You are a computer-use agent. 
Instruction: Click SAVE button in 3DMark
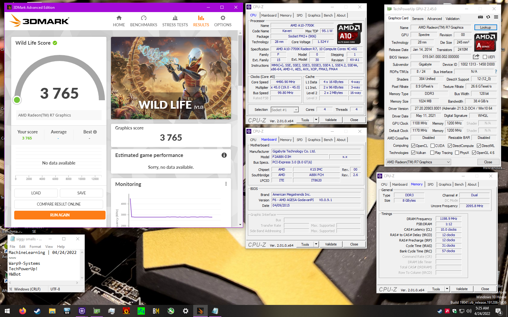(81, 193)
